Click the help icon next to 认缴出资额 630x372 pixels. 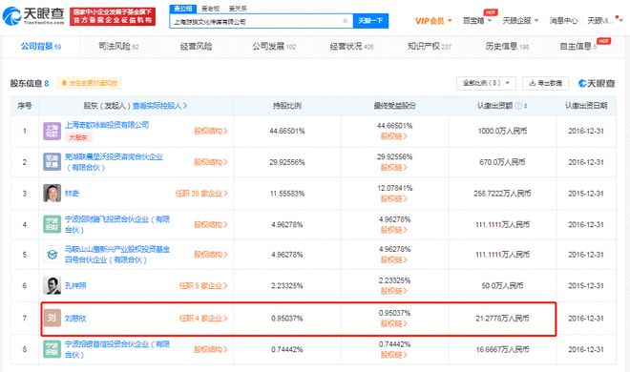(x=518, y=106)
